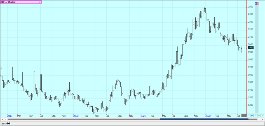Click the 2020 year label on time axis
Screen dimensions: 265x126
coord(76,116)
